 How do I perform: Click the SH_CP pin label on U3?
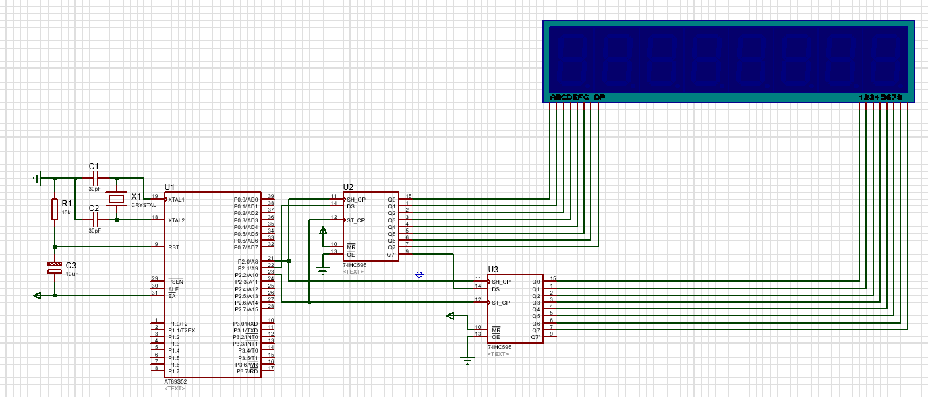click(501, 282)
